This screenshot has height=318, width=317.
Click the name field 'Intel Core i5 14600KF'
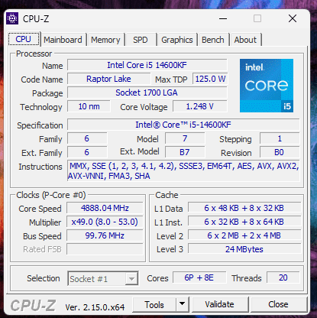coord(147,65)
